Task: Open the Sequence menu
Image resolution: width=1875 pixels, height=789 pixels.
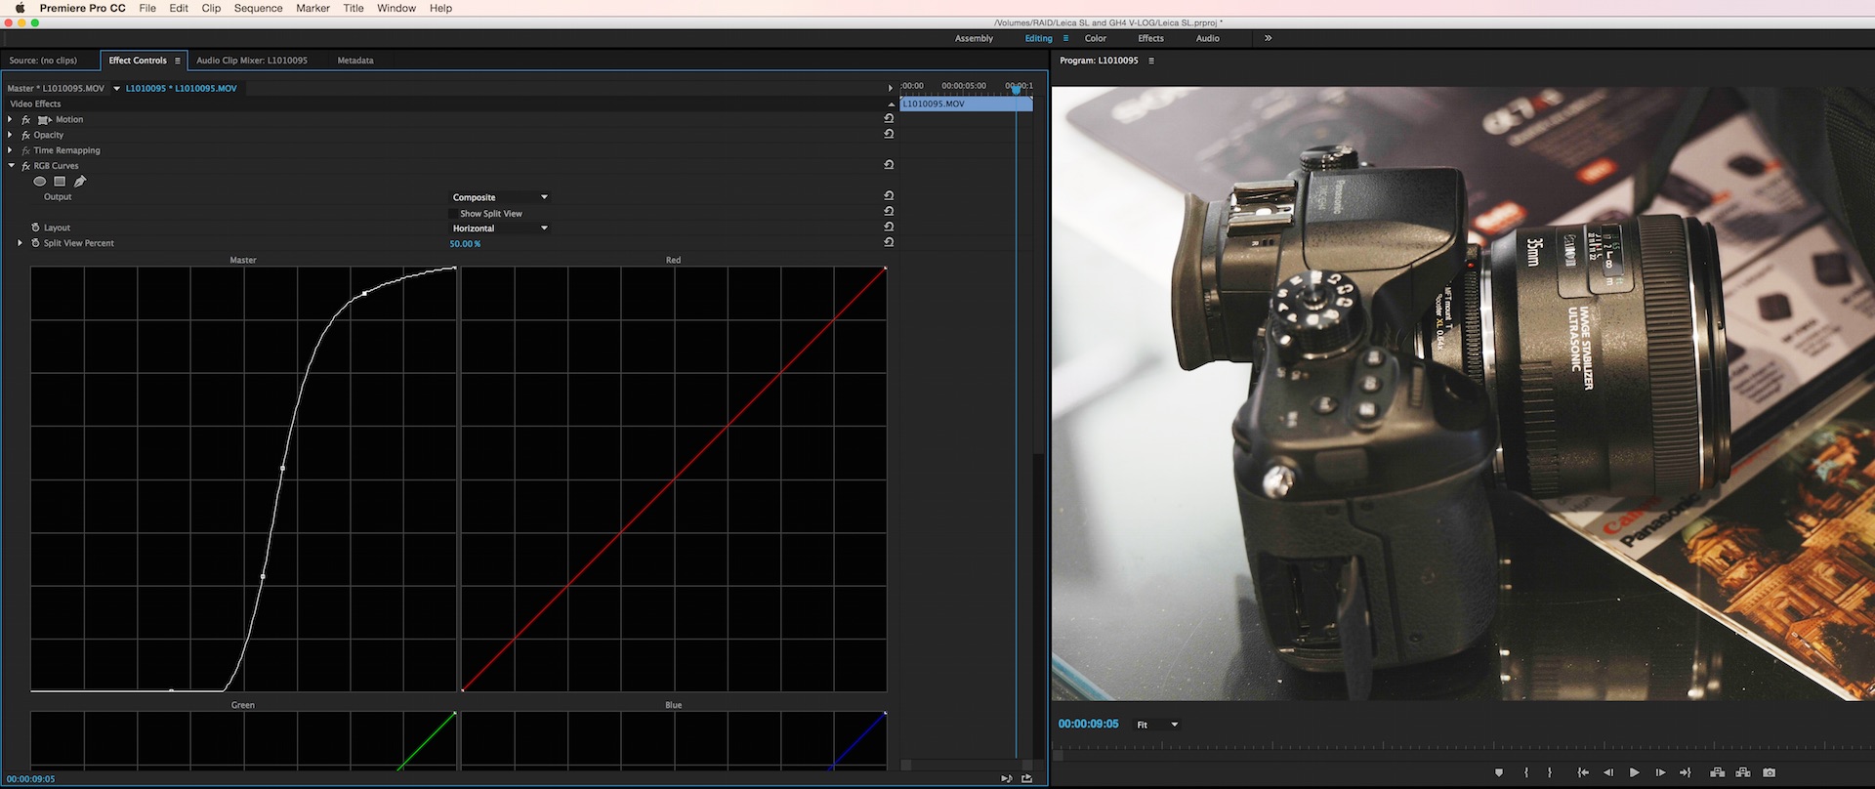Action: 258,8
